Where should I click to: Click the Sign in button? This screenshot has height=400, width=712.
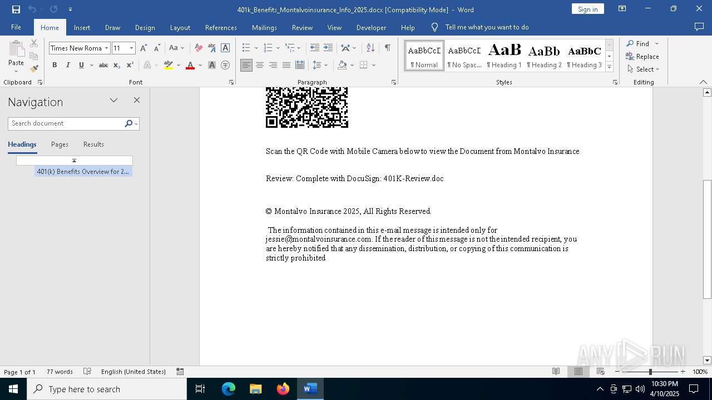click(x=587, y=9)
